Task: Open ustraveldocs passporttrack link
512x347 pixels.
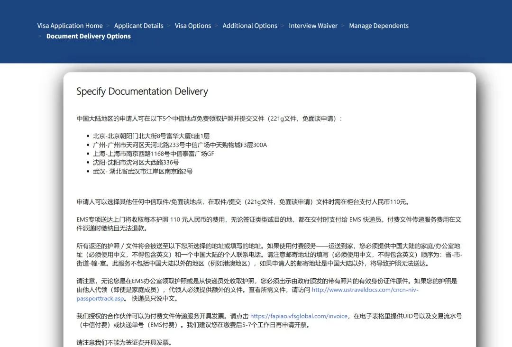Action: [x=365, y=290]
